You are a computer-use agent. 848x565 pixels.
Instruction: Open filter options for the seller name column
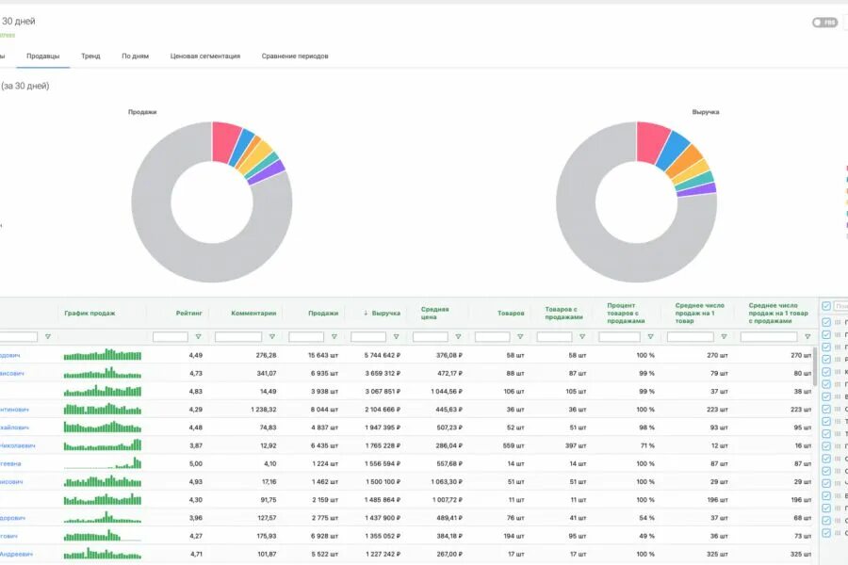coord(48,337)
